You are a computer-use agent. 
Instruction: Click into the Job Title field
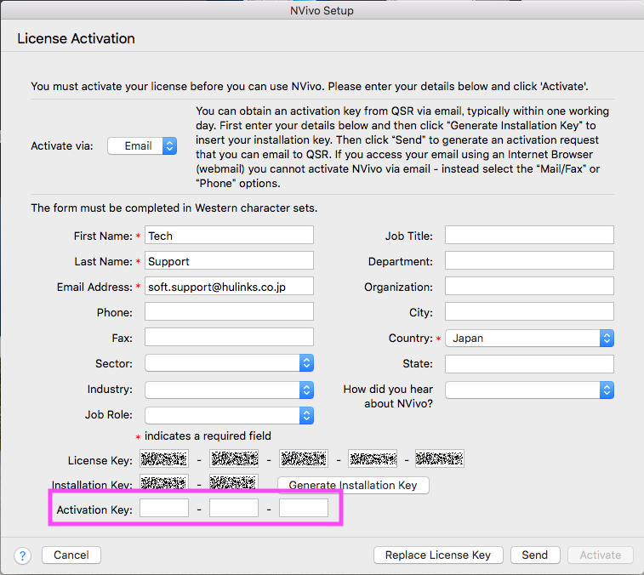529,235
